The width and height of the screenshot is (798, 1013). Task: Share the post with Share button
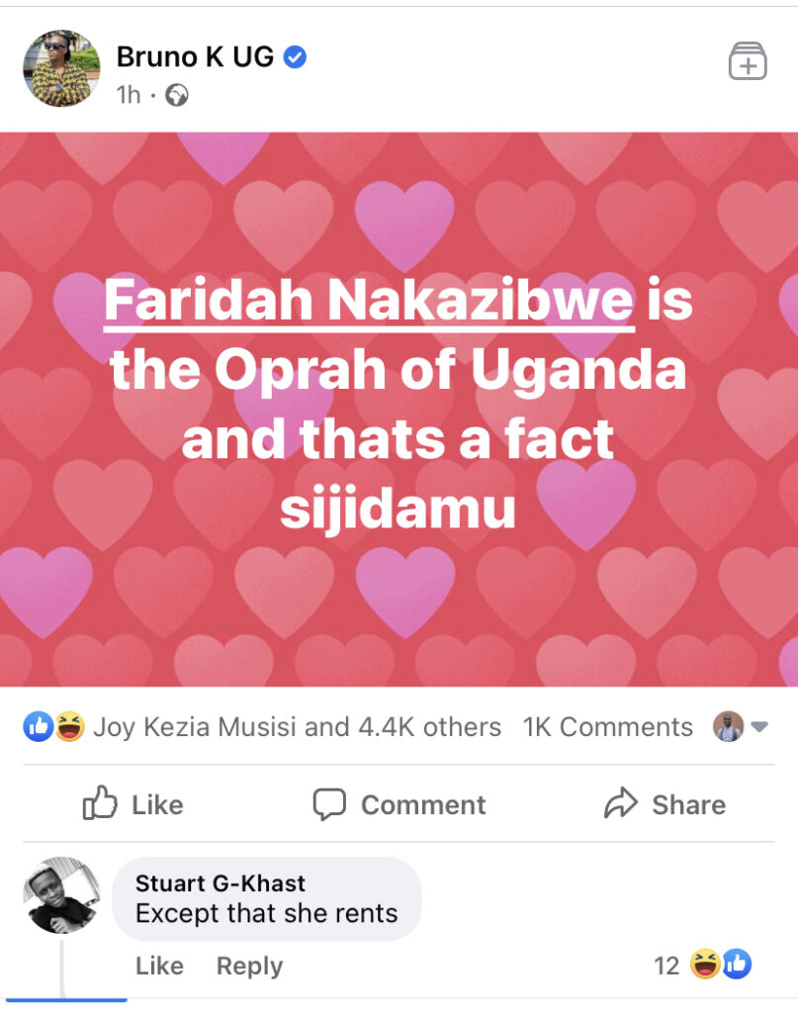pyautogui.click(x=665, y=804)
